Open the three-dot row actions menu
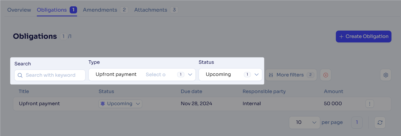Viewport: 401px width, 136px height. pyautogui.click(x=369, y=104)
